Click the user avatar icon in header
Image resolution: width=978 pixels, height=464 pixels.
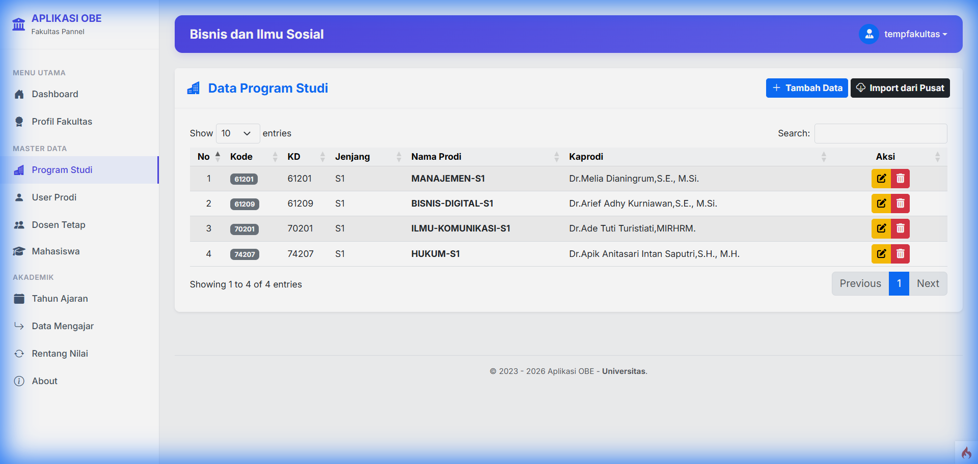869,34
